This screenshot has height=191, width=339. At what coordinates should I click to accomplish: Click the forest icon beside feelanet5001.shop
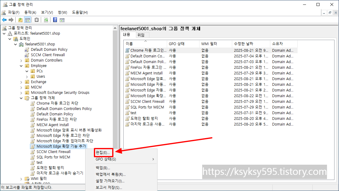tap(10, 33)
